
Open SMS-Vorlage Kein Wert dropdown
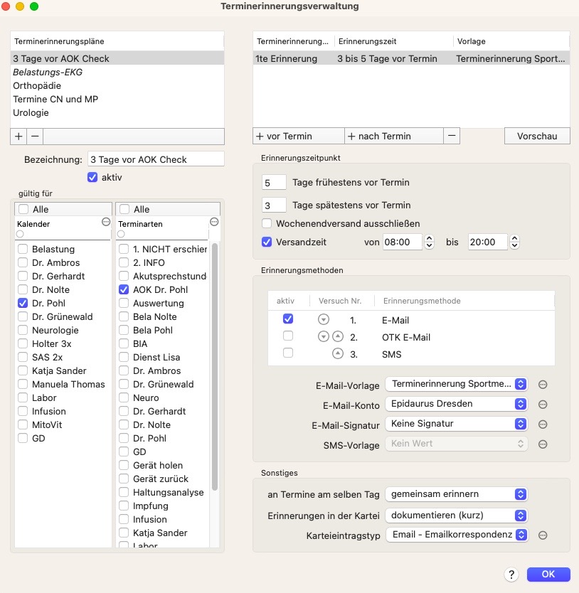(x=457, y=444)
